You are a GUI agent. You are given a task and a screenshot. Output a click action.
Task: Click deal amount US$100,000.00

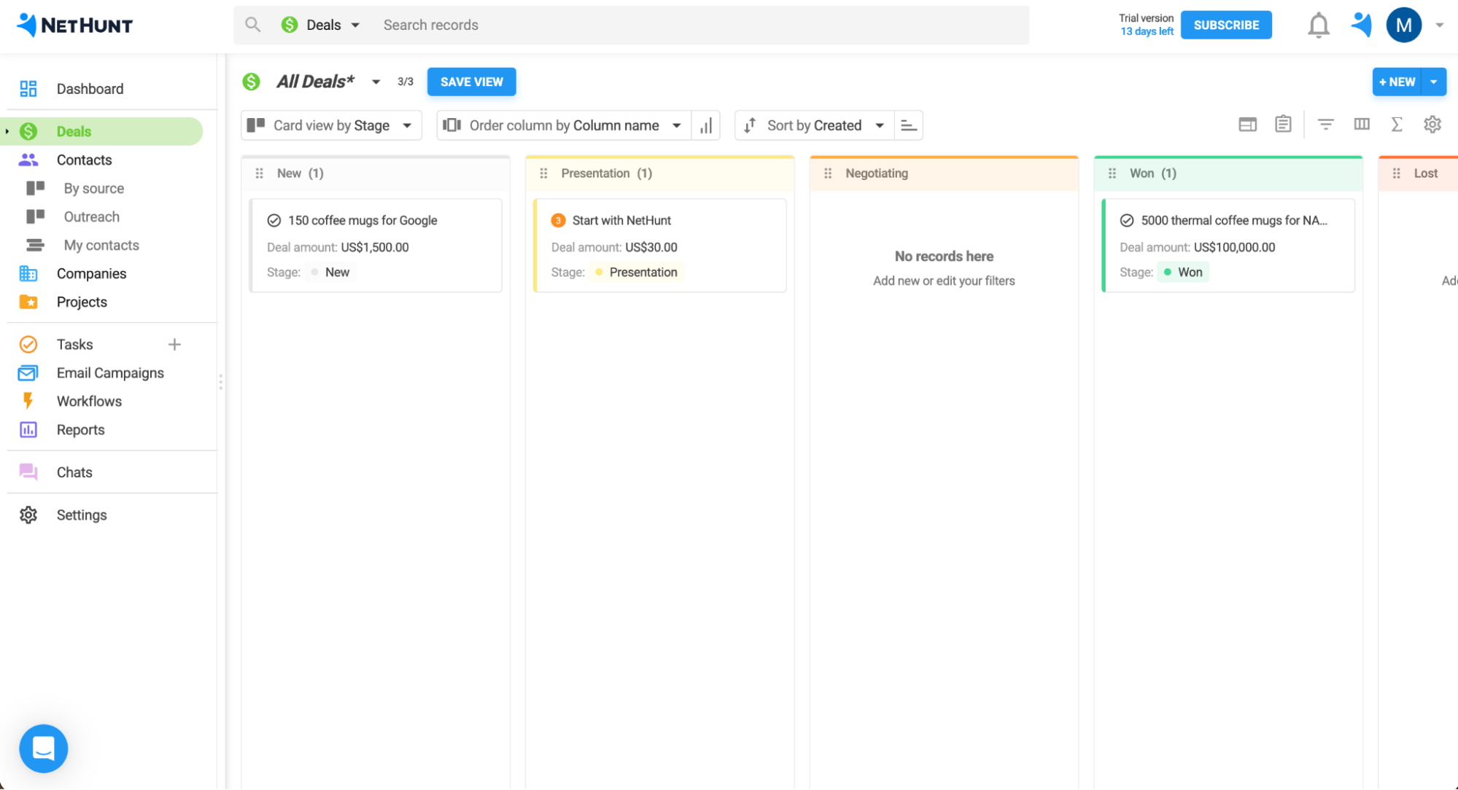click(x=1234, y=247)
